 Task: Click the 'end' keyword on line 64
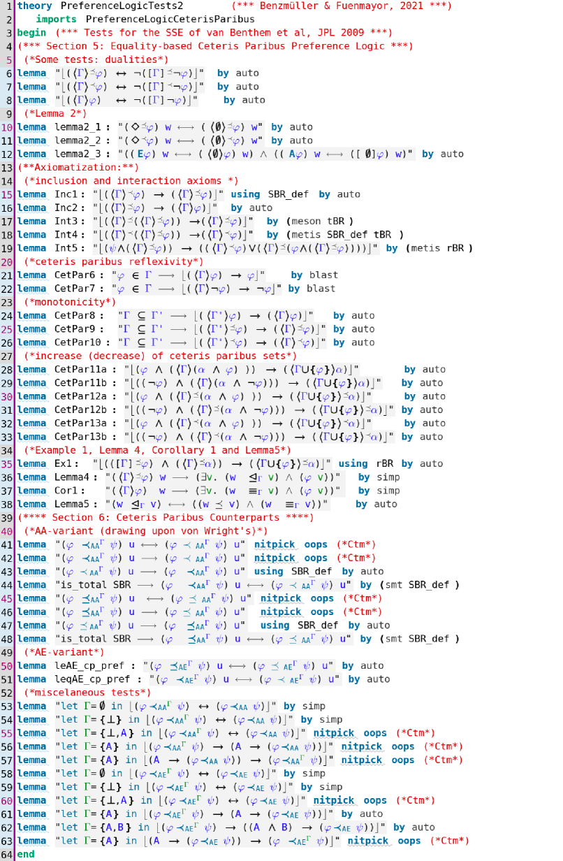click(26, 854)
